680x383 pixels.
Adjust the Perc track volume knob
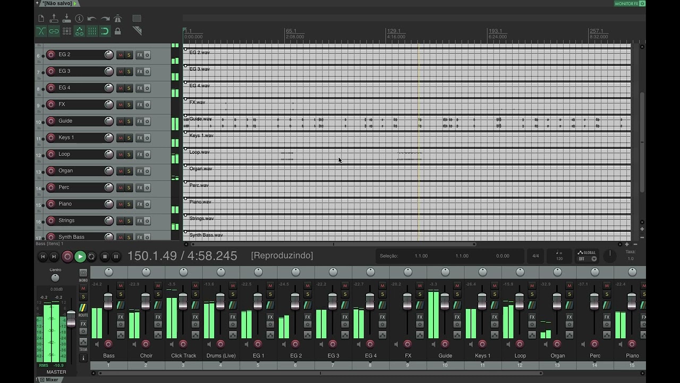[109, 187]
